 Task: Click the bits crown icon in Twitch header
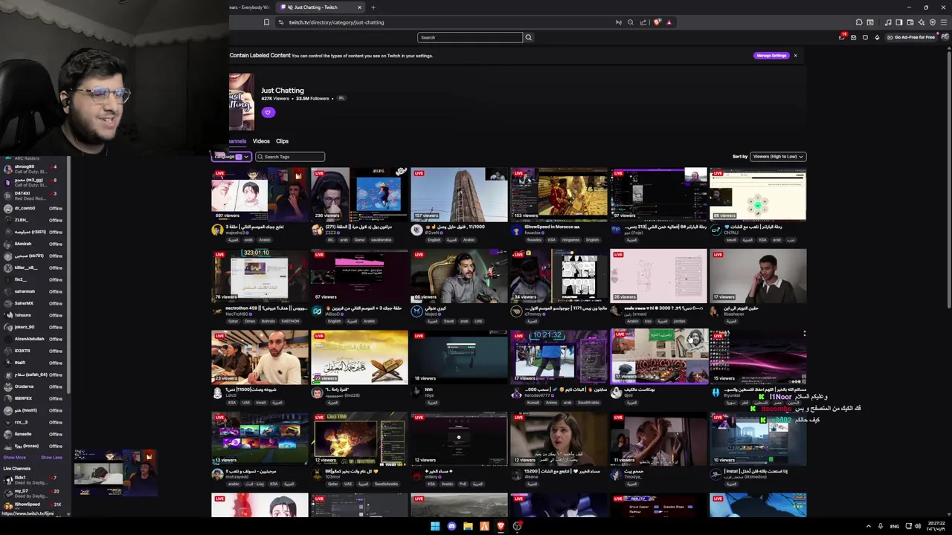pos(877,37)
